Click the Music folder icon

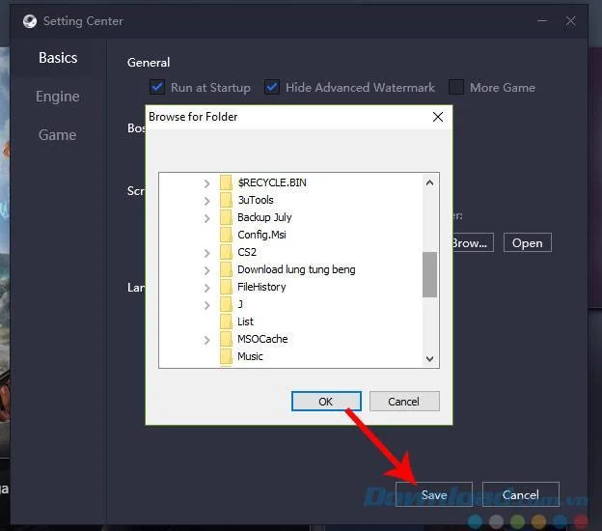coord(226,356)
